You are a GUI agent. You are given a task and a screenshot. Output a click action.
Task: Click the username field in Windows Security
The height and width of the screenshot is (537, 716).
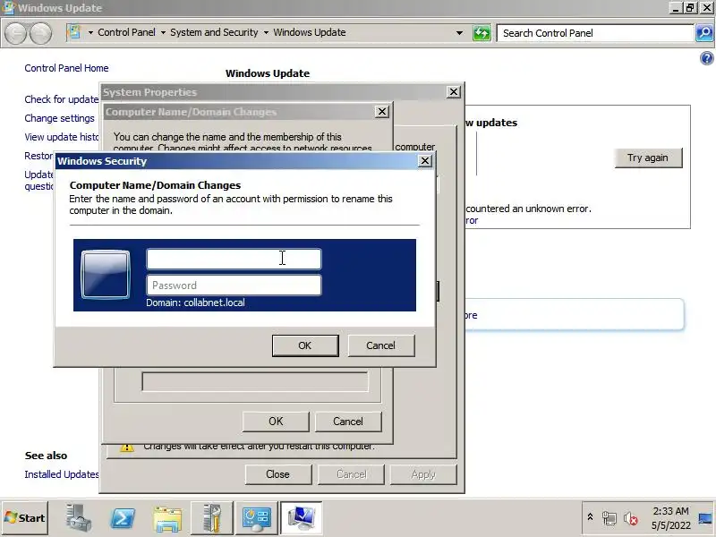[234, 259]
